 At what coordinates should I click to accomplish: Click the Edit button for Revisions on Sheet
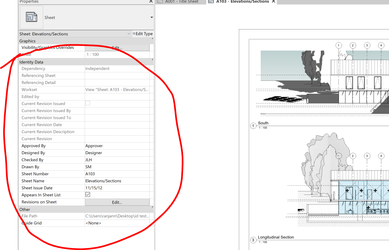pos(117,202)
